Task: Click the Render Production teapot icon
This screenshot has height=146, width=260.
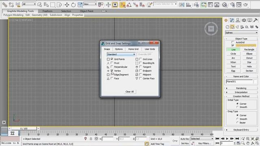Action: pyautogui.click(x=245, y=5)
